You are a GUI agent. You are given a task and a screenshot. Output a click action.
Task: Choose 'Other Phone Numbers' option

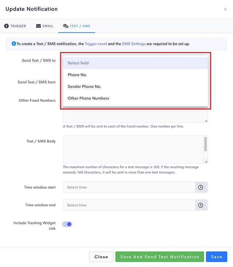click(x=135, y=98)
